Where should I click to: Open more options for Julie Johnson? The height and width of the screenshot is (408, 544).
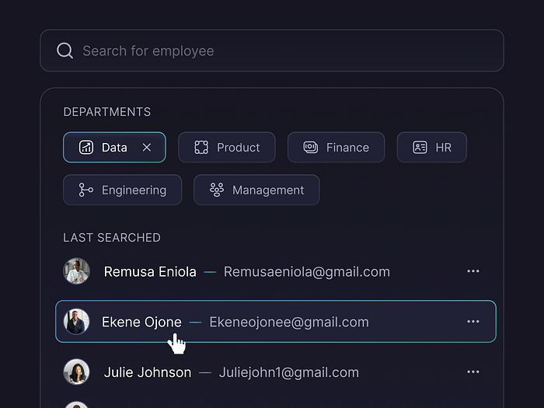click(x=473, y=372)
